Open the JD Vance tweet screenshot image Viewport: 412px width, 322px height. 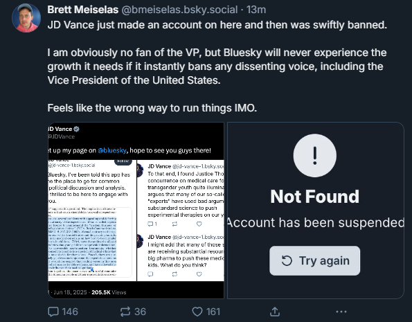(136, 211)
